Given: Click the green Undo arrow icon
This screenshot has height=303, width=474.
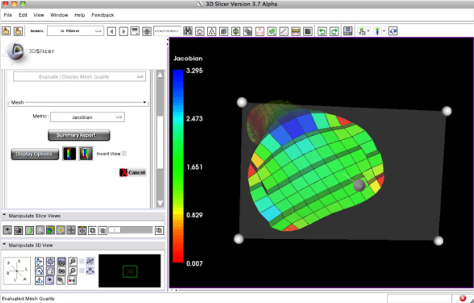Looking at the screenshot, I should click(322, 32).
